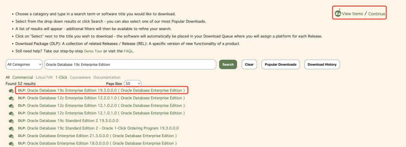Image resolution: width=406 pixels, height=147 pixels.
Task: Select the Documentation filter tab
Action: pyautogui.click(x=107, y=77)
